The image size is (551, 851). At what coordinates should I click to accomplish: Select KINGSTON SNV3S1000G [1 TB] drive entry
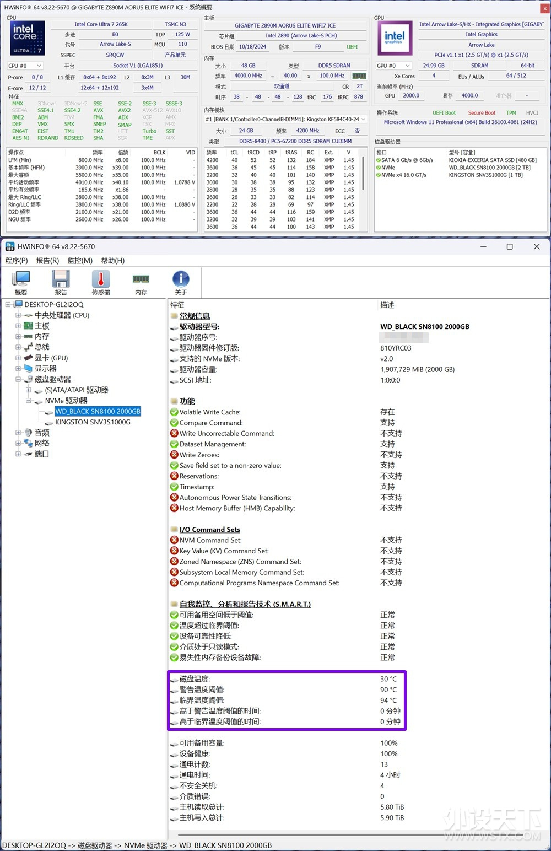[x=485, y=175]
